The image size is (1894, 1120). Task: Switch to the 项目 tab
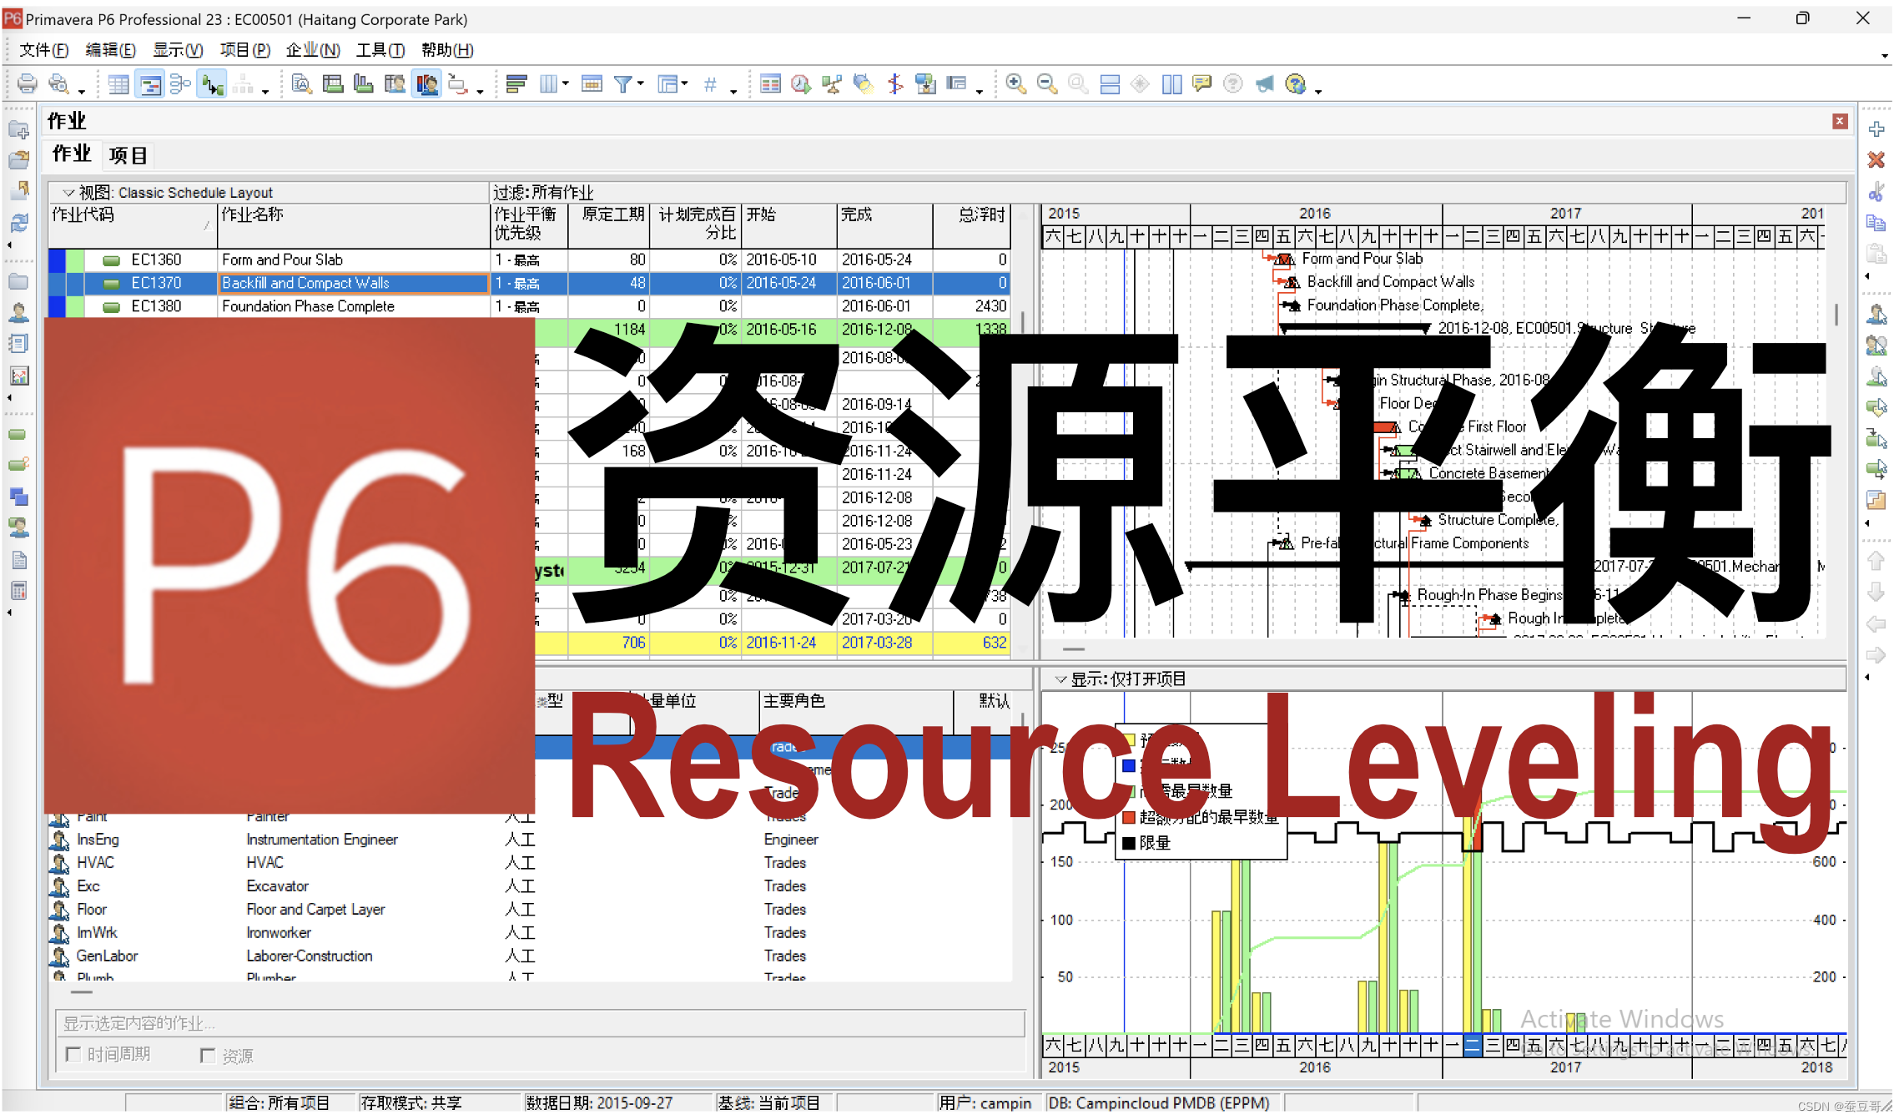[x=127, y=154]
